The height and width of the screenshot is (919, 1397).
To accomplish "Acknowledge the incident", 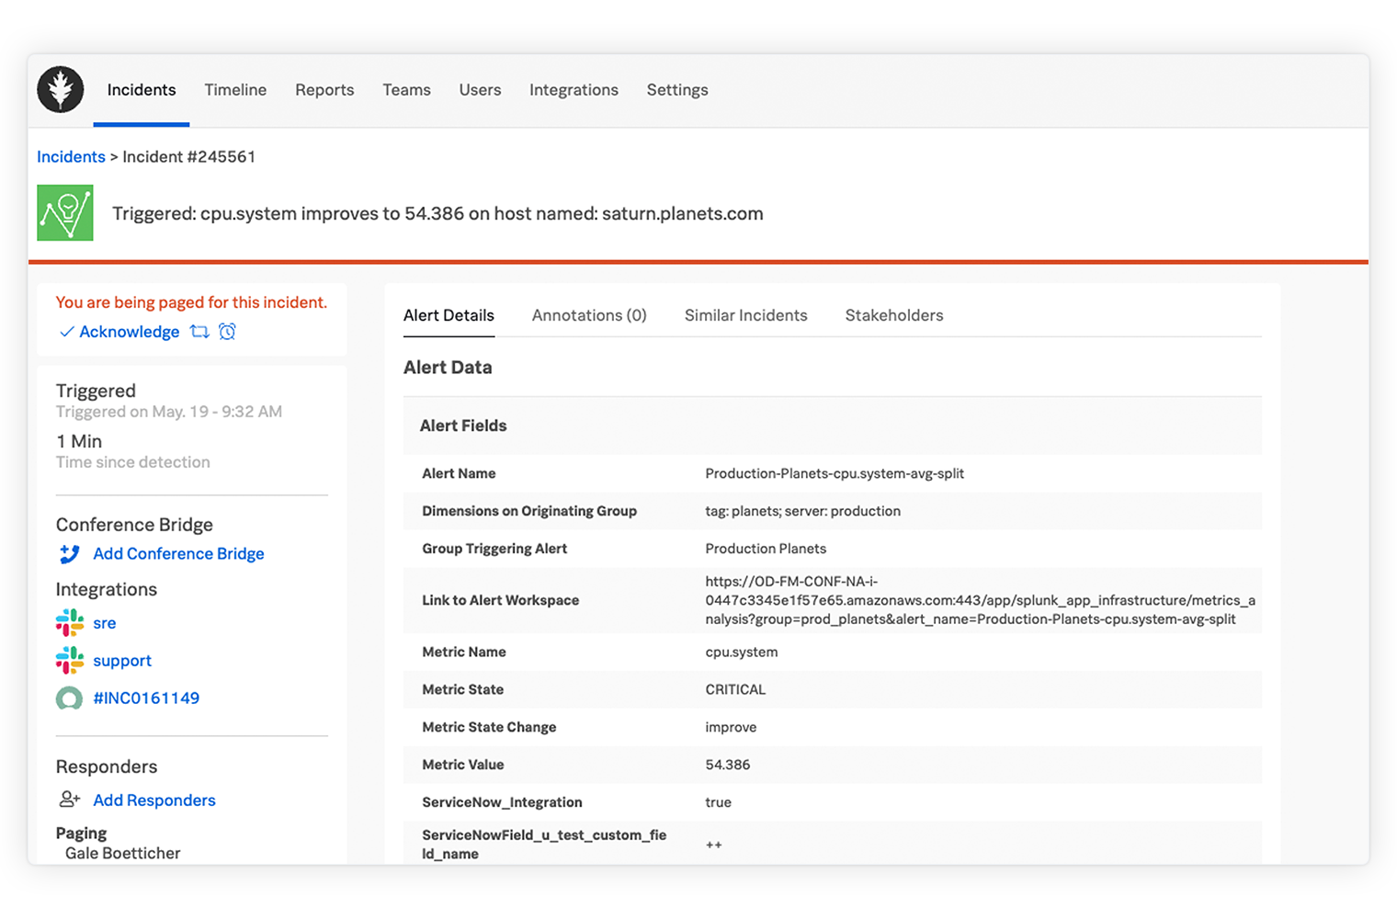I will tap(129, 332).
